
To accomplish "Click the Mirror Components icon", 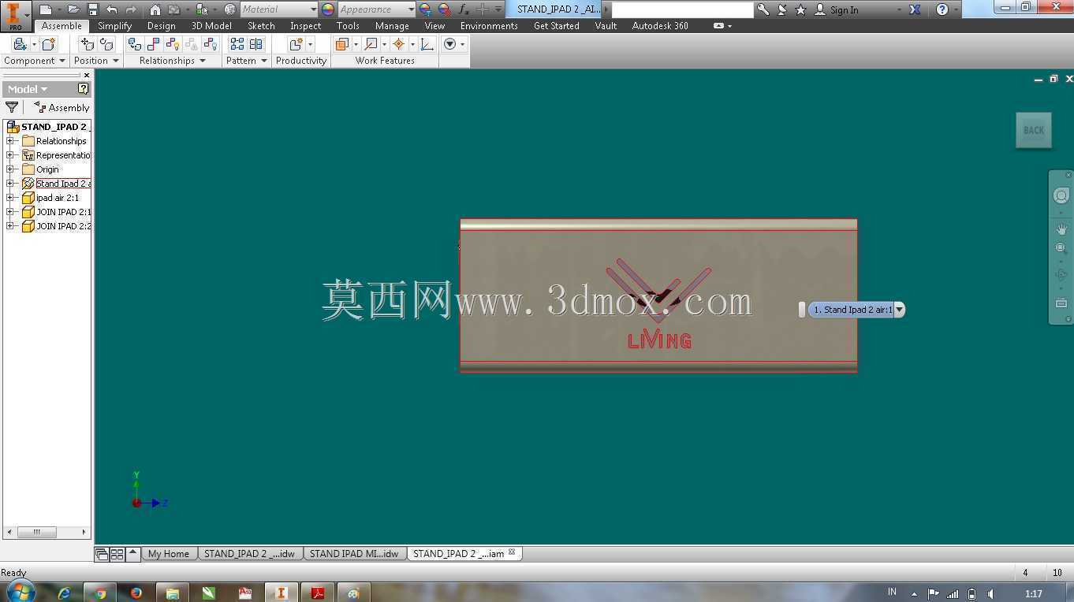I will coord(256,44).
